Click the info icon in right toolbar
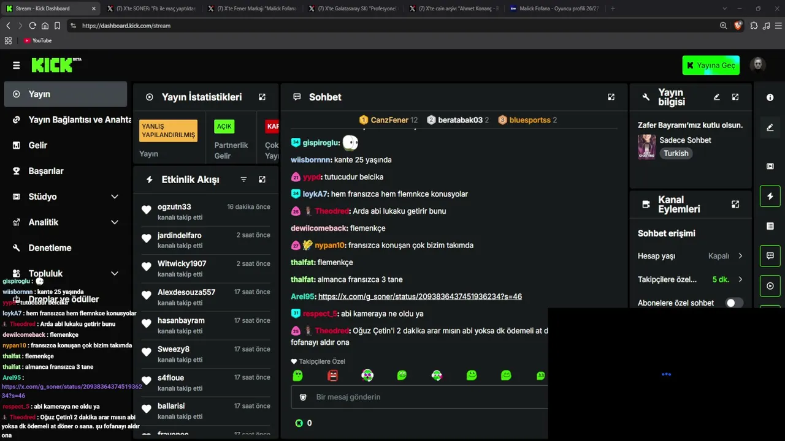Screen dimensions: 785x441 pyautogui.click(x=770, y=97)
